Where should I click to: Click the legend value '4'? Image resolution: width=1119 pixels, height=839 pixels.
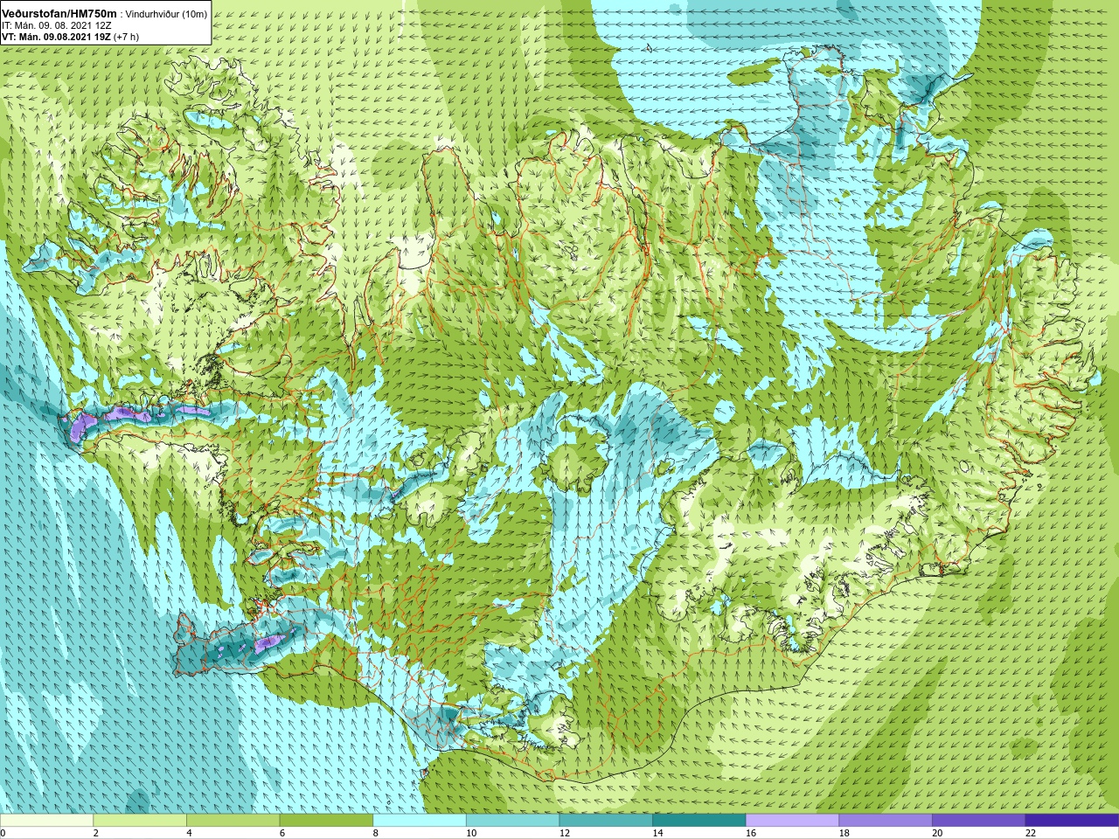[x=189, y=833]
